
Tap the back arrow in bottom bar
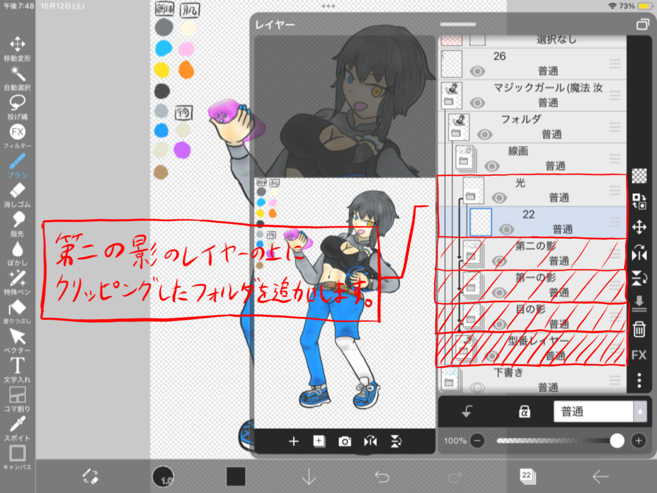pos(601,477)
